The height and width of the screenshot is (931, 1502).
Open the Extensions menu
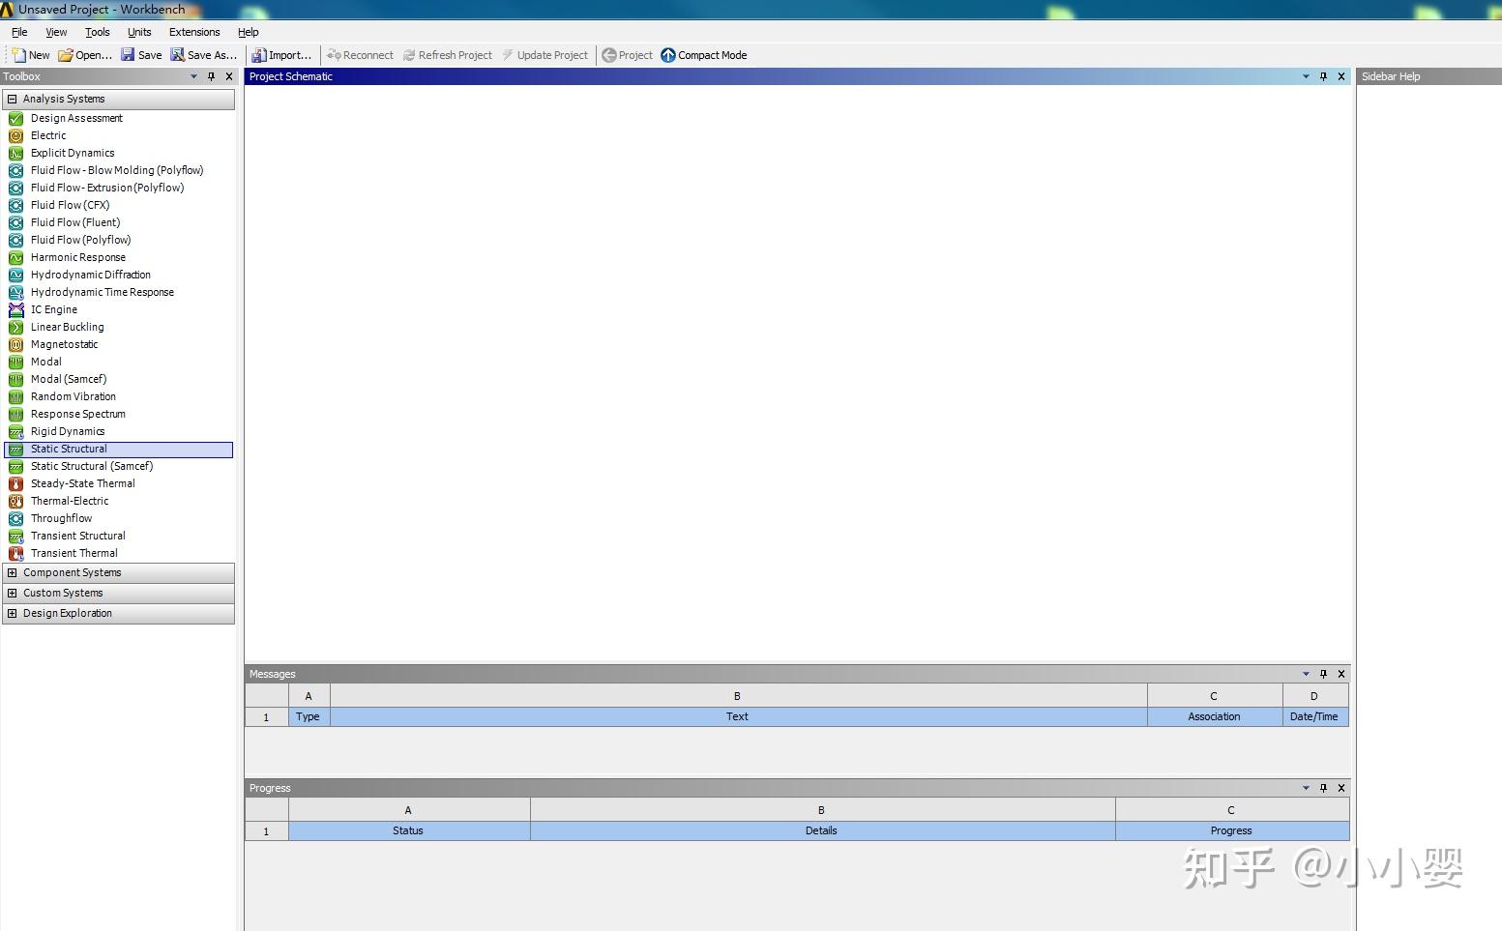pyautogui.click(x=193, y=32)
